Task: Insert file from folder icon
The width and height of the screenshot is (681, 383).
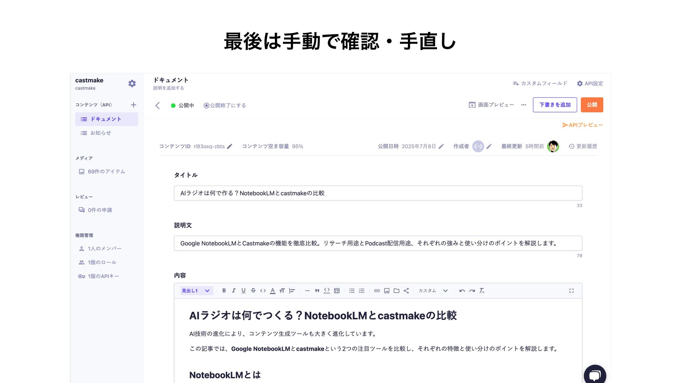Action: [396, 291]
